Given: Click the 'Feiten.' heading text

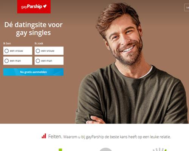Looking at the screenshot, I should pyautogui.click(x=55, y=136).
